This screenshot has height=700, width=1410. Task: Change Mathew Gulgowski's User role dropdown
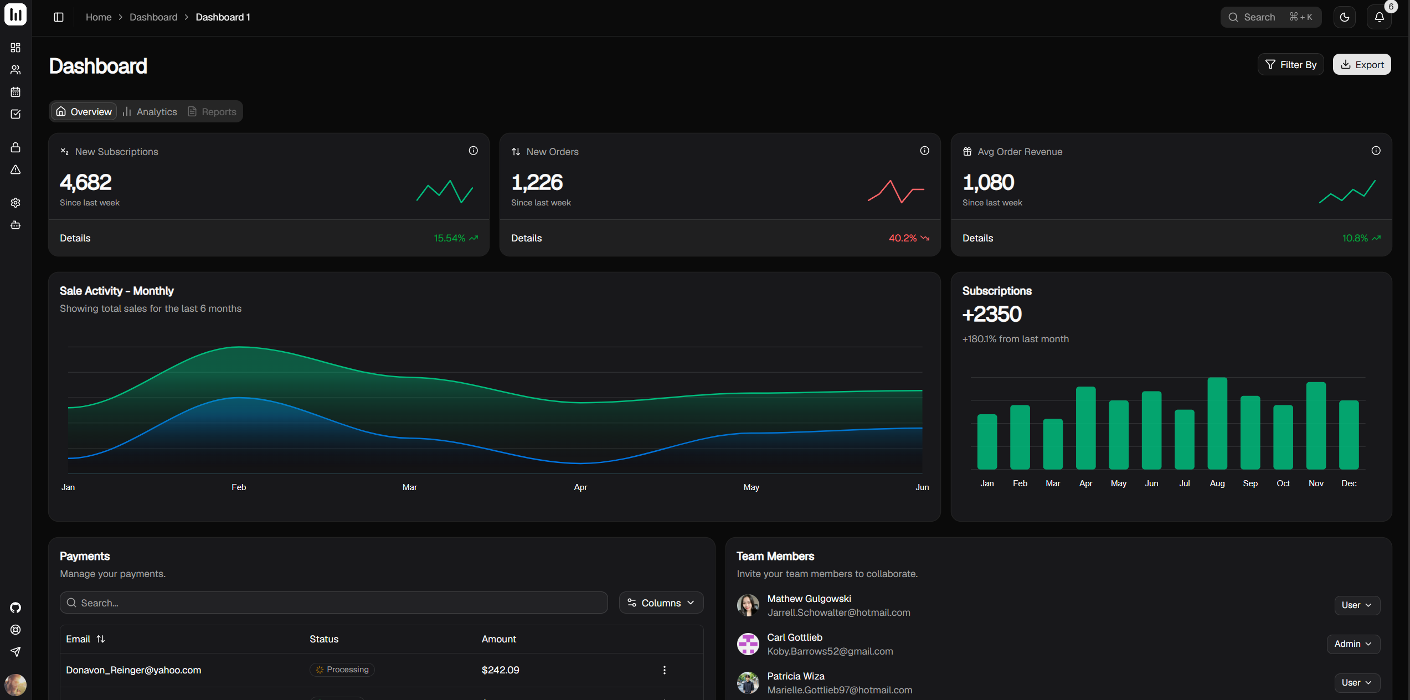pyautogui.click(x=1357, y=605)
